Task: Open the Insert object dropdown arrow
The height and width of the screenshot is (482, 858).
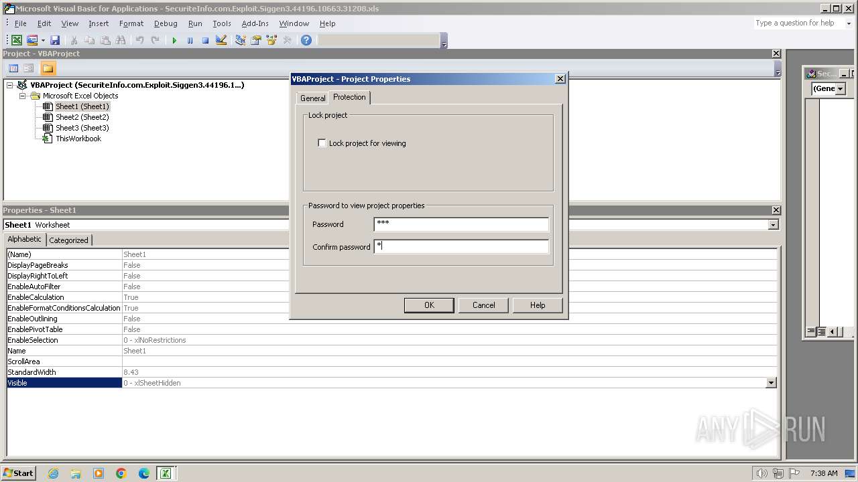Action: (x=43, y=40)
